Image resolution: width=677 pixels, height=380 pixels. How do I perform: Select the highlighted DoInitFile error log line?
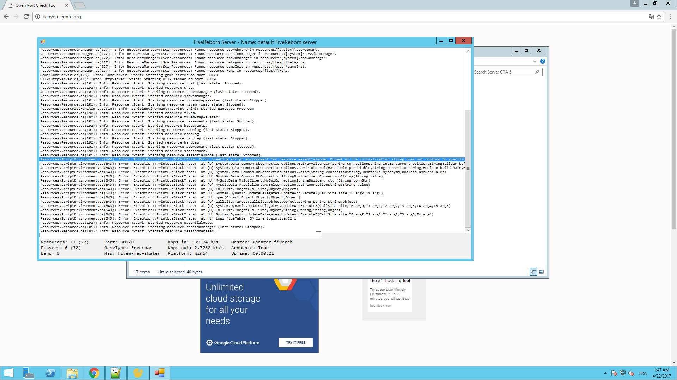coord(252,159)
